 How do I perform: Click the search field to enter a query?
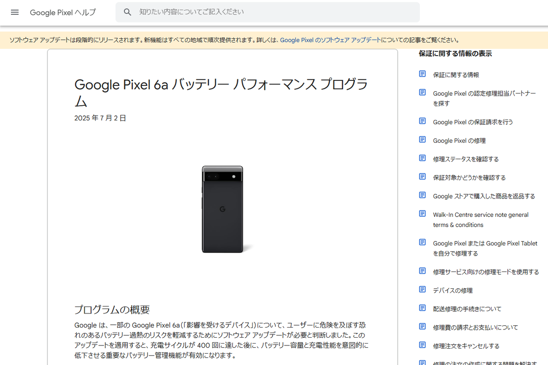click(268, 12)
